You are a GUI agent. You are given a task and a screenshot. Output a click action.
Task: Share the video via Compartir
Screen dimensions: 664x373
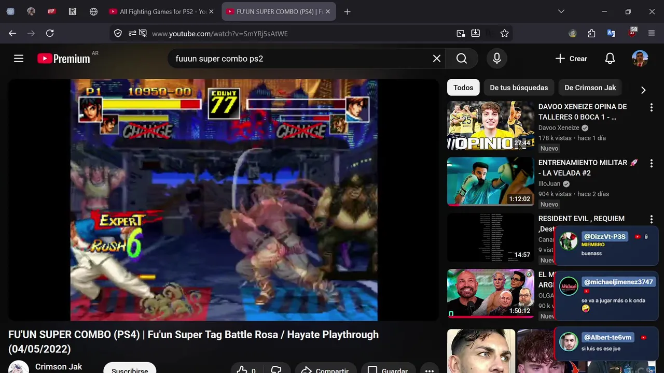click(325, 369)
